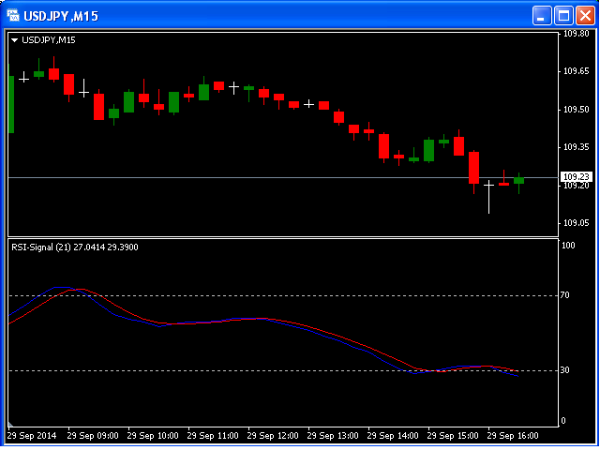Image resolution: width=600 pixels, height=450 pixels.
Task: Click the 109.80 price scale label
Action: pyautogui.click(x=576, y=34)
